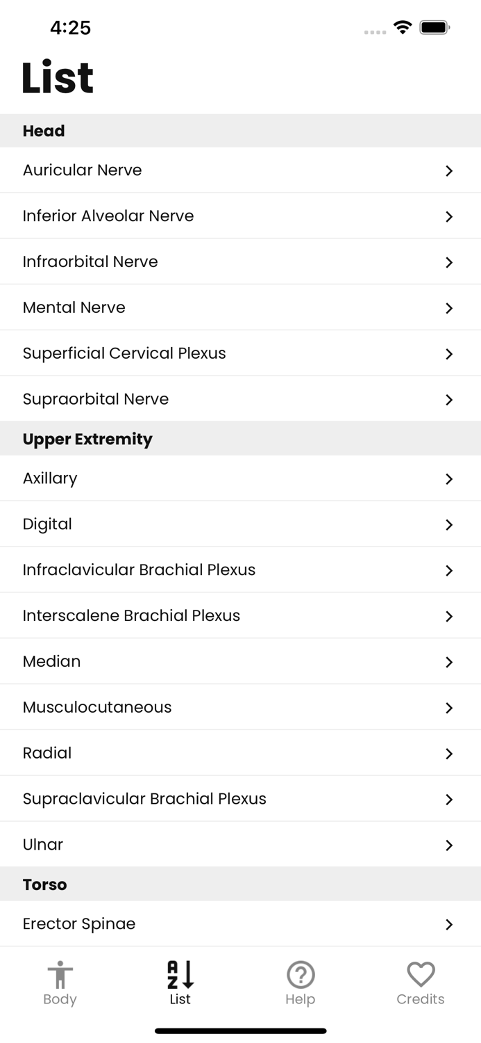Select the Body tab icon in bottom bar
481x1043 pixels.
pyautogui.click(x=60, y=976)
